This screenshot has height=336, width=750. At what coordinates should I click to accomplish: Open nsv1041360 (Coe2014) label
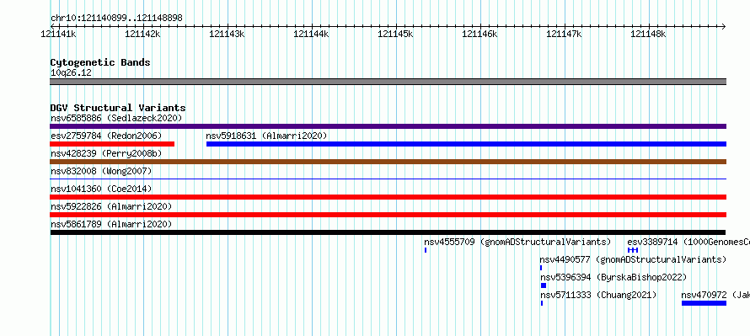pos(101,189)
